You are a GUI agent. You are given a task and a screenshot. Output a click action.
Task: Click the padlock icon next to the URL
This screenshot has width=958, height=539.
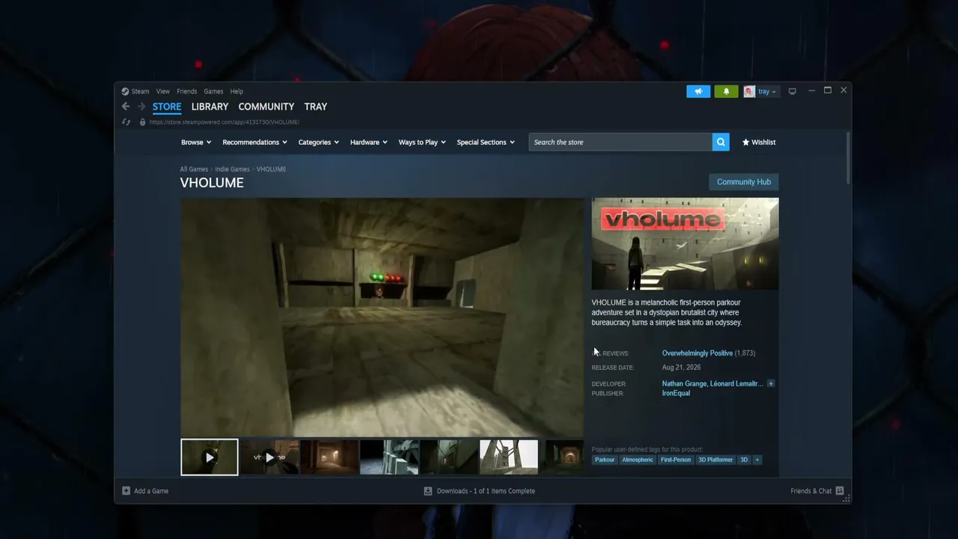[142, 122]
